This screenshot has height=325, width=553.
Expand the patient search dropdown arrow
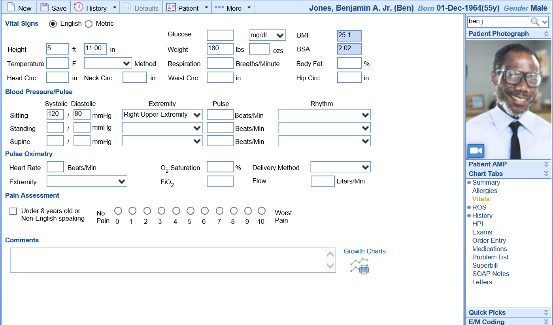click(545, 22)
